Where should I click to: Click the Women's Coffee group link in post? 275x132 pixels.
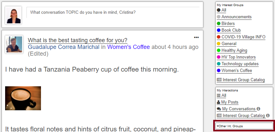129,47
